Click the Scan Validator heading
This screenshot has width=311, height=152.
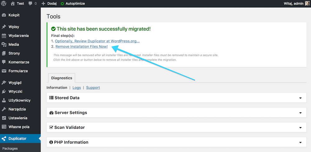70,127
